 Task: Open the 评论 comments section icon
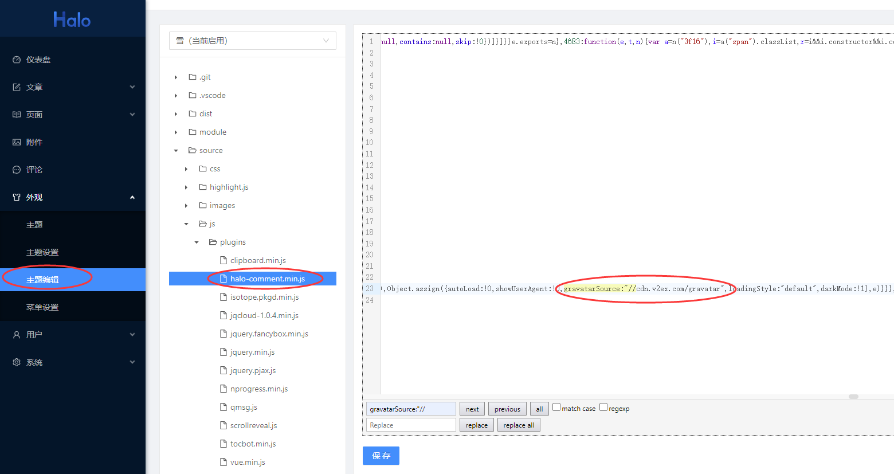16,169
